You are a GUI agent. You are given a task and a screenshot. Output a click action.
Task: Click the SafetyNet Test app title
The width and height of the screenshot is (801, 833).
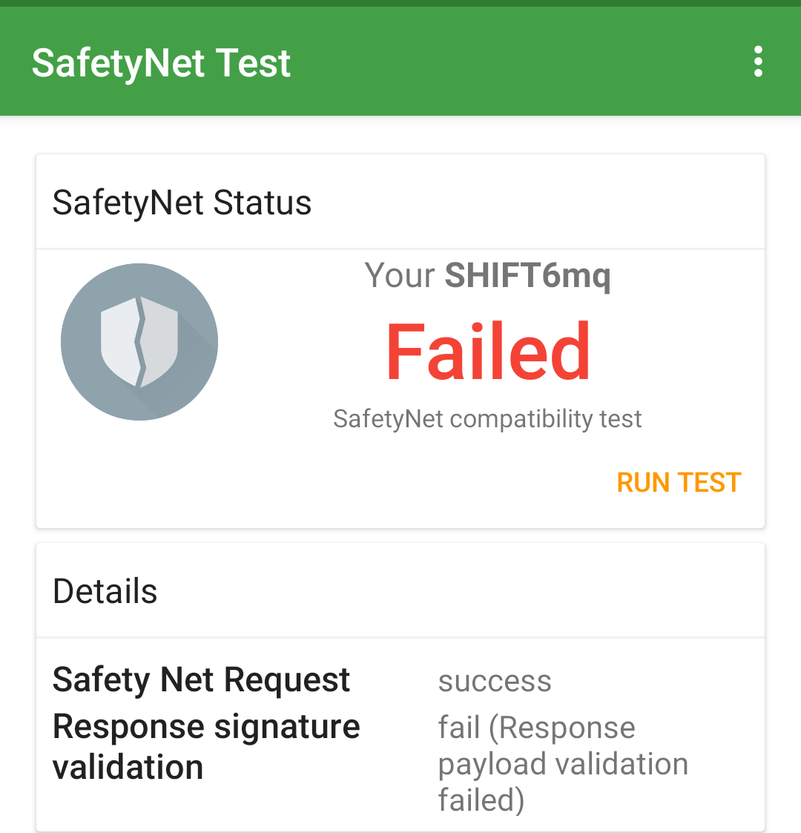pyautogui.click(x=161, y=63)
